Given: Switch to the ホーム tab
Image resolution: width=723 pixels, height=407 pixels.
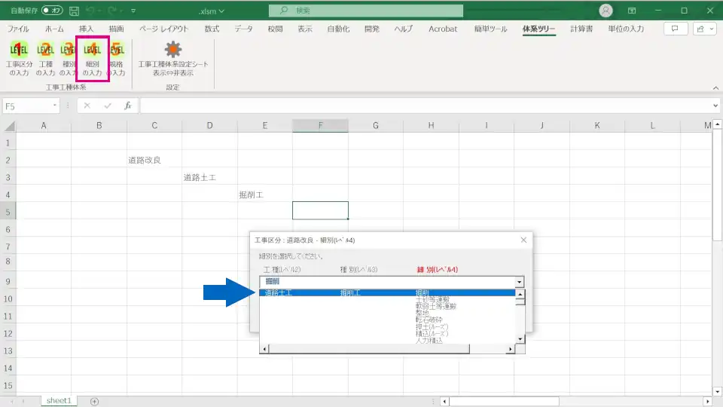Looking at the screenshot, I should (54, 29).
